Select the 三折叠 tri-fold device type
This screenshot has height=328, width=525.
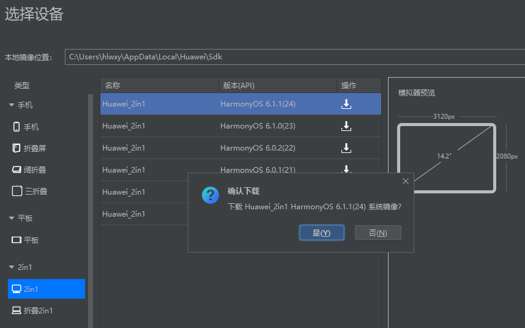(x=29, y=191)
